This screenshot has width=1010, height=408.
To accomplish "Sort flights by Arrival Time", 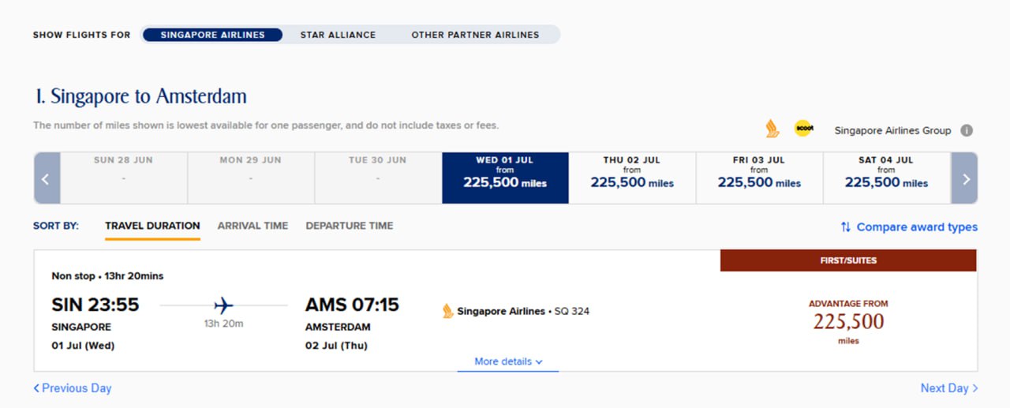I will click(x=252, y=226).
